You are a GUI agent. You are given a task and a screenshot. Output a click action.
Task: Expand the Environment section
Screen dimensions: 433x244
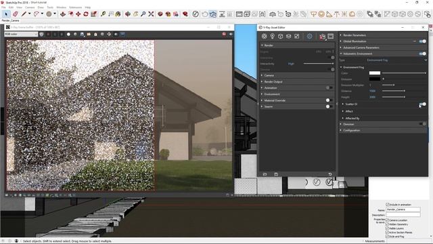coord(298,94)
